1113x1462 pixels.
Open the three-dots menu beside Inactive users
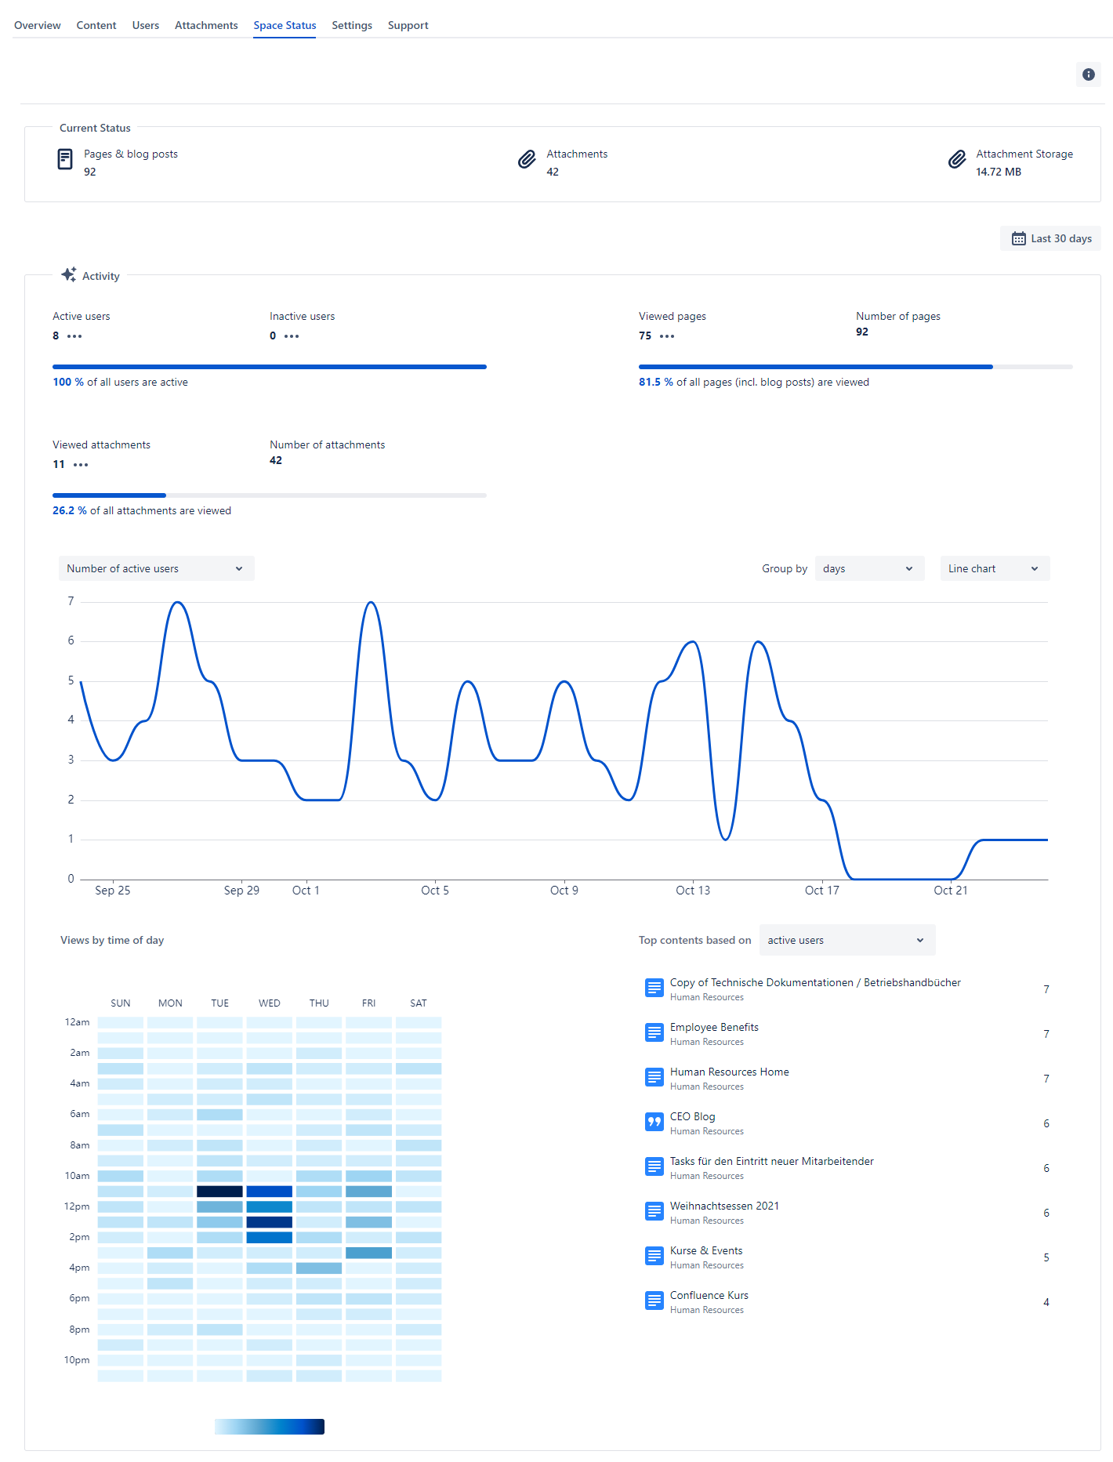[292, 336]
